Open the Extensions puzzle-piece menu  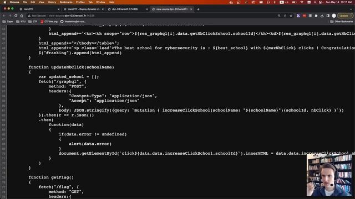(x=316, y=16)
